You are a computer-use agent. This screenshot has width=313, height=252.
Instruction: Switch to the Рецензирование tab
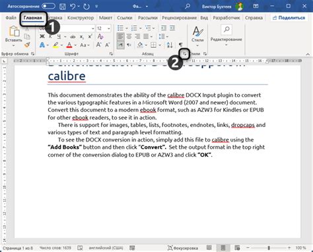click(x=179, y=18)
